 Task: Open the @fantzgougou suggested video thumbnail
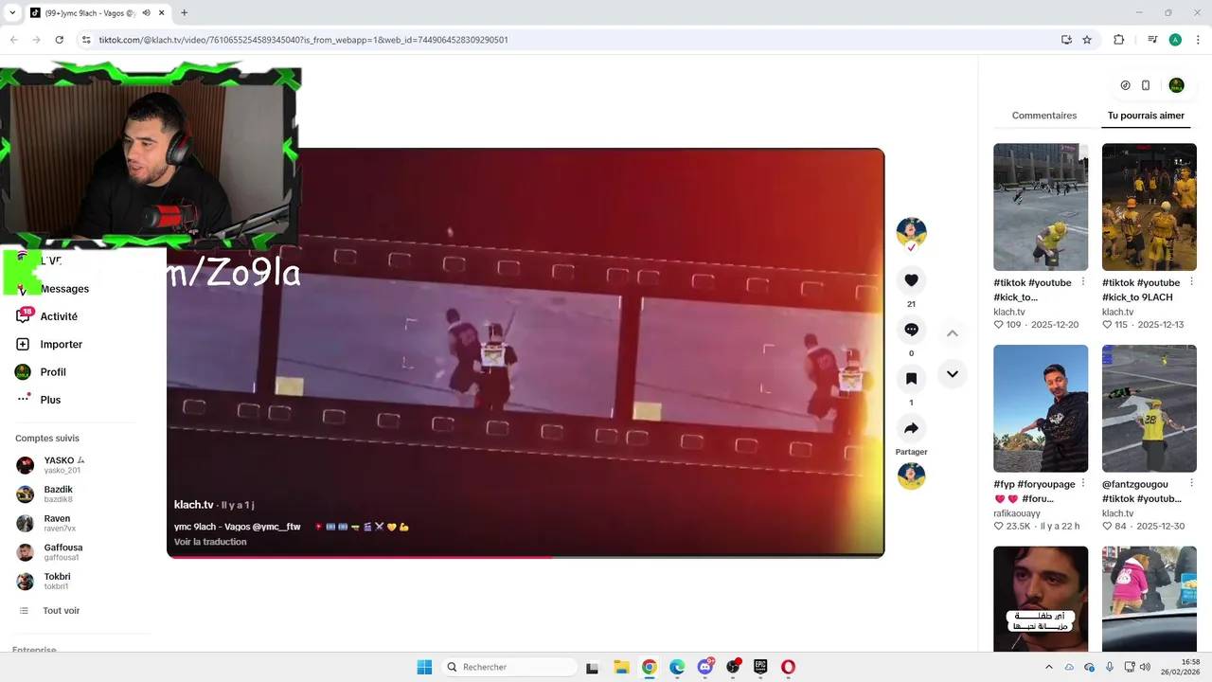1150,408
